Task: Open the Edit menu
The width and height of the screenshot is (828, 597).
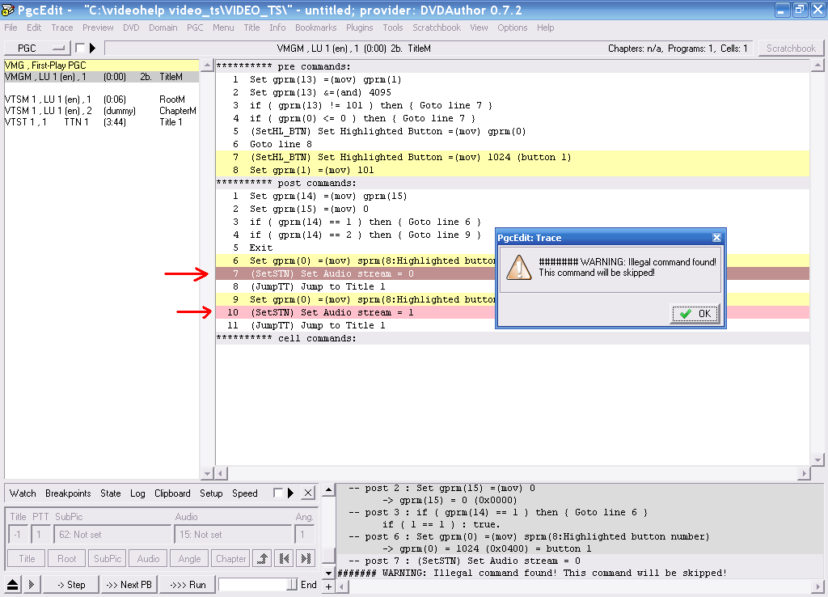Action: pos(34,28)
